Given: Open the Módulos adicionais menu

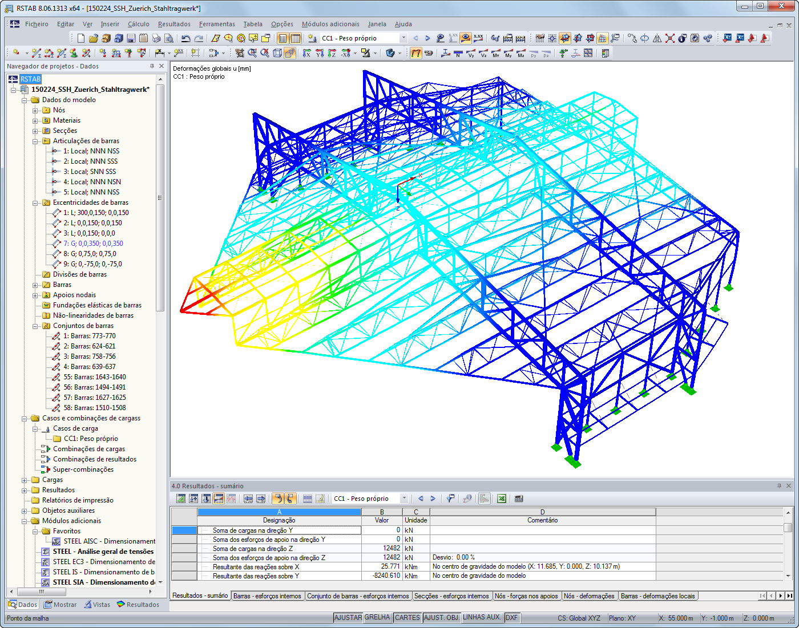Looking at the screenshot, I should point(331,24).
